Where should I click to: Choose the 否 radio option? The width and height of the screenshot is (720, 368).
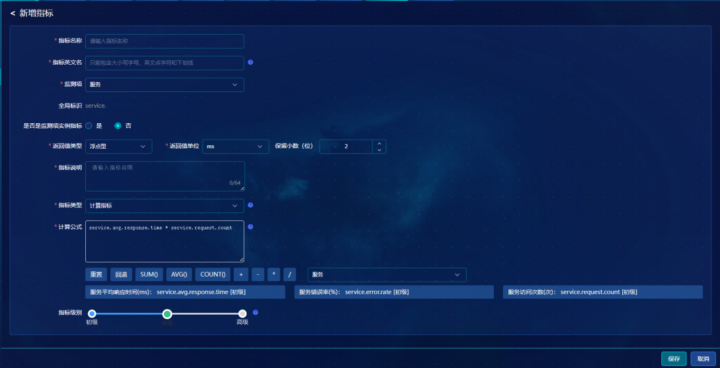point(118,126)
